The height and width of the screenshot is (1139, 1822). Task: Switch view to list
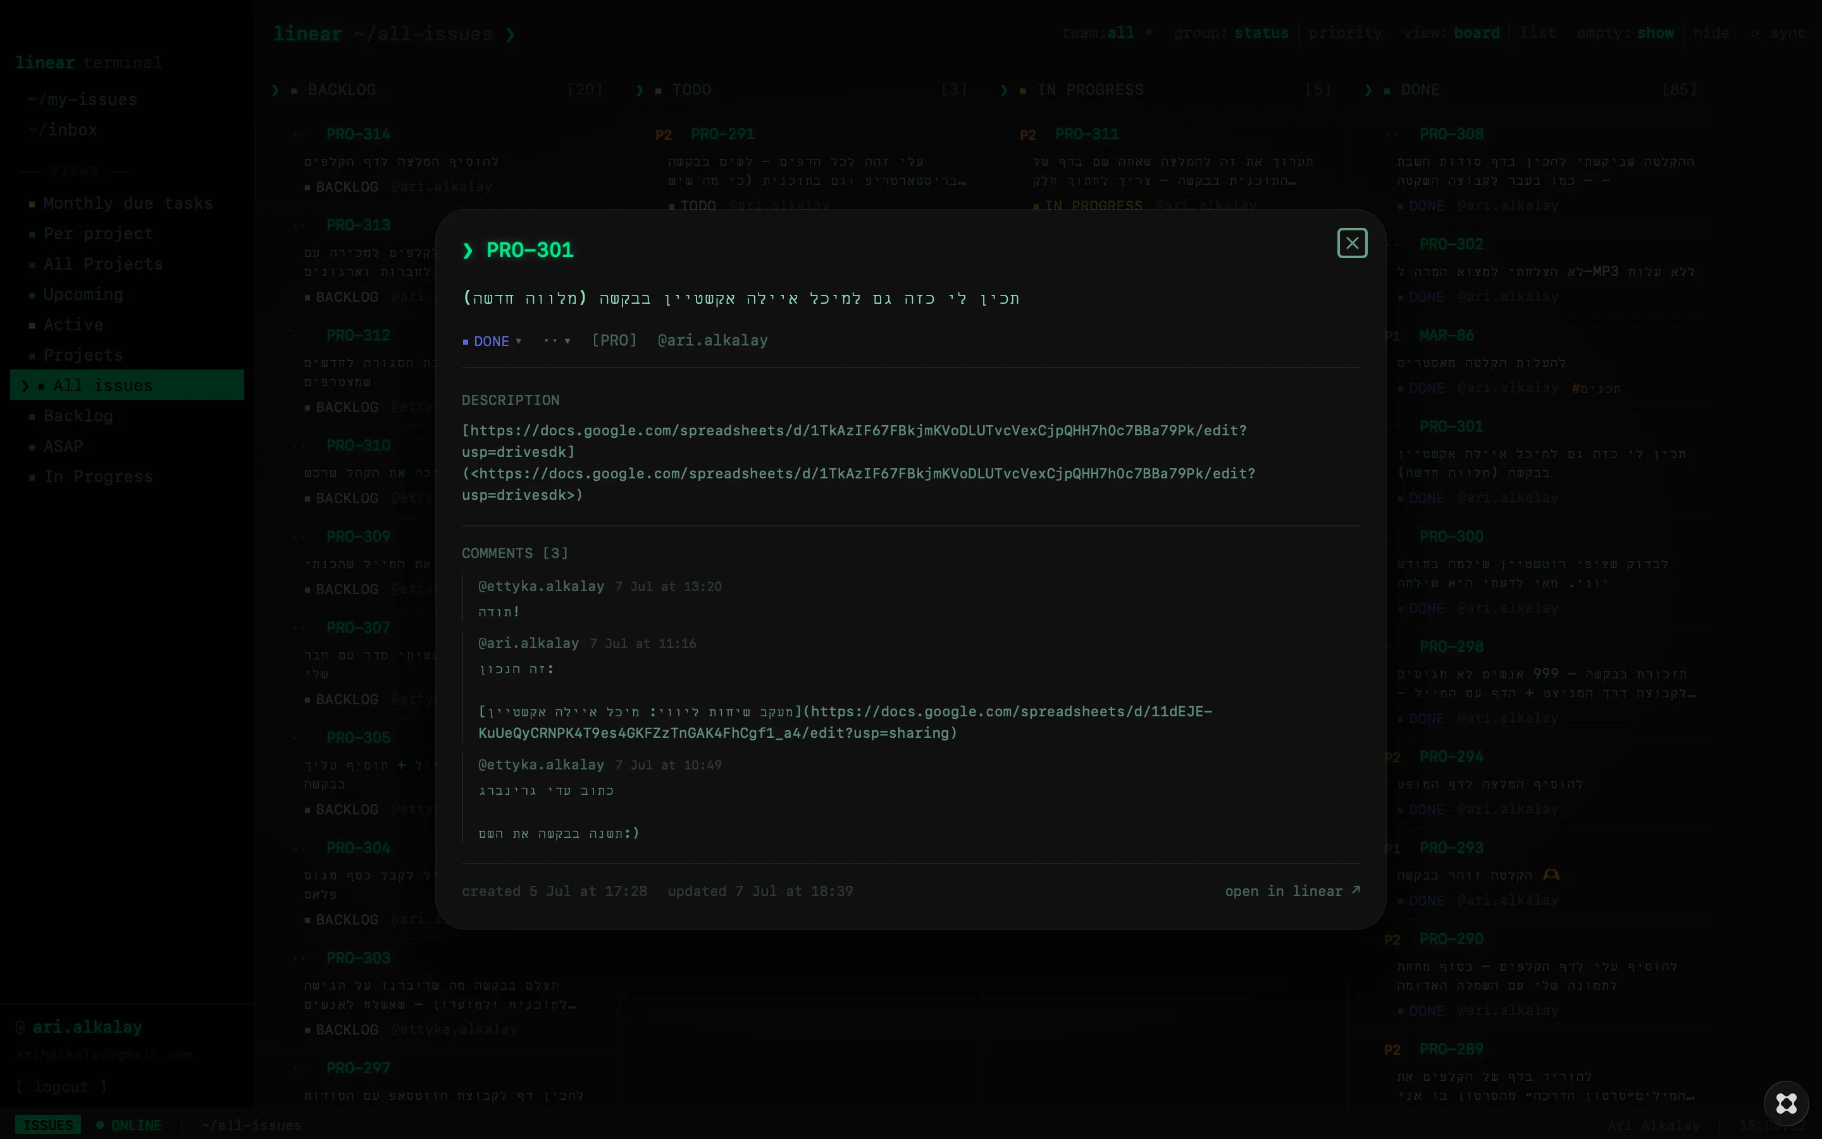(x=1537, y=33)
